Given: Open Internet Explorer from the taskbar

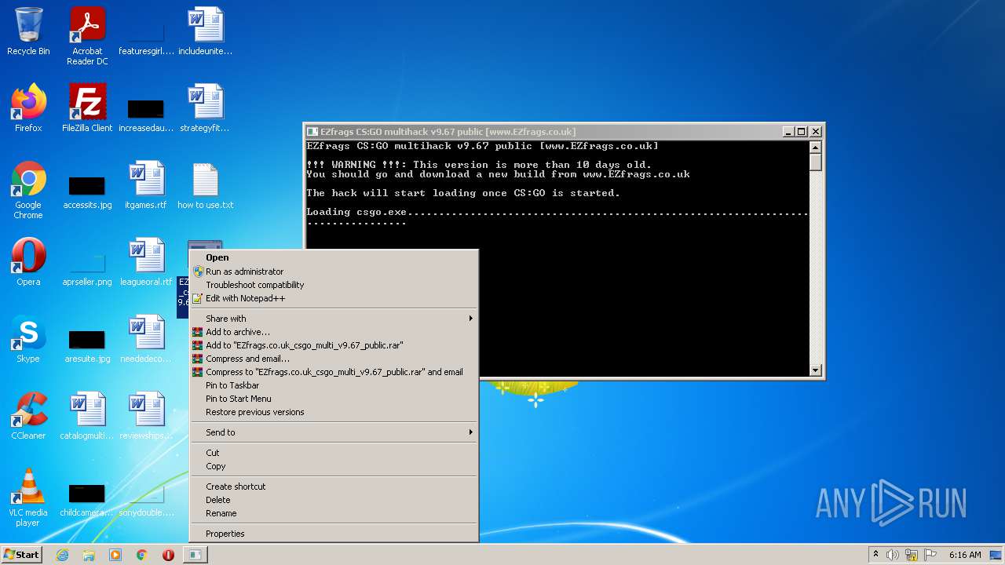Looking at the screenshot, I should pos(62,555).
